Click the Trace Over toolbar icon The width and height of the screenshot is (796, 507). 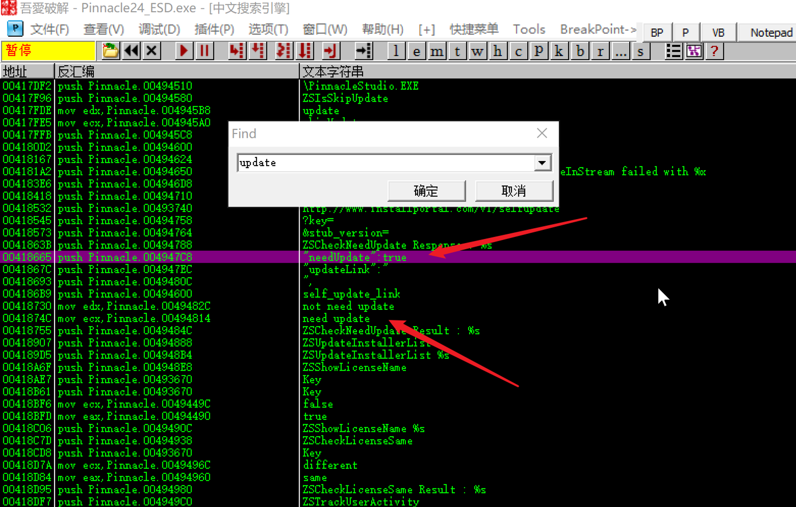point(305,51)
